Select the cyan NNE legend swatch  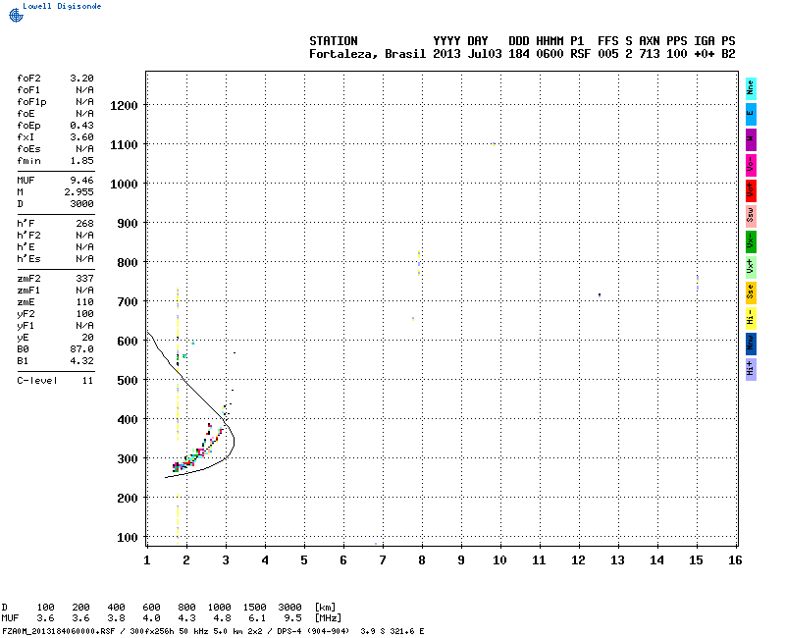pyautogui.click(x=751, y=88)
